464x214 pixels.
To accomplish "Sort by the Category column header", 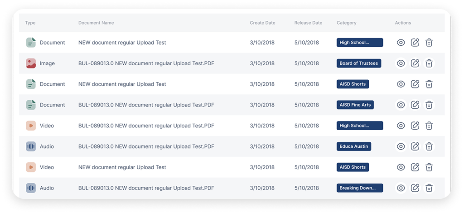I will point(346,23).
